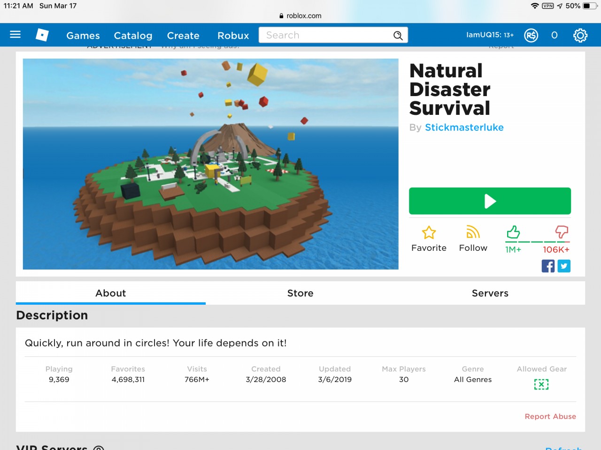Click the Favorites value 4,698,311

coord(128,380)
